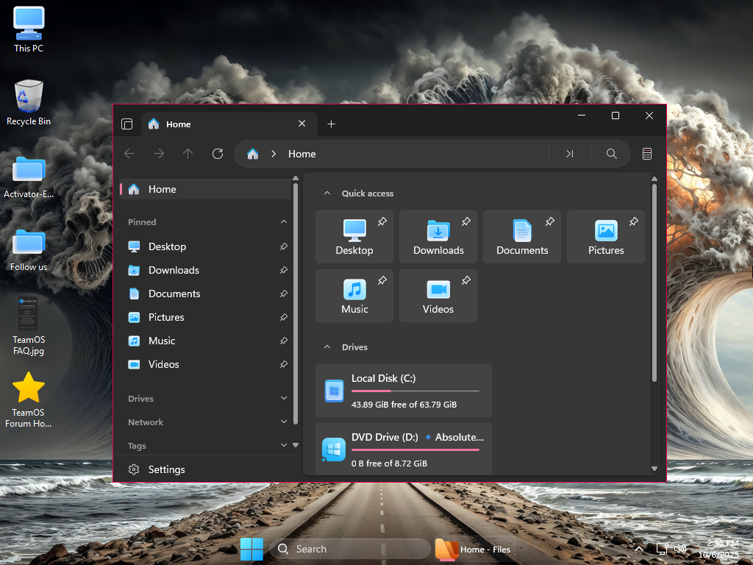Collapse the Pinned section in the sidebar
Viewport: 753px width, 565px height.
tap(284, 222)
